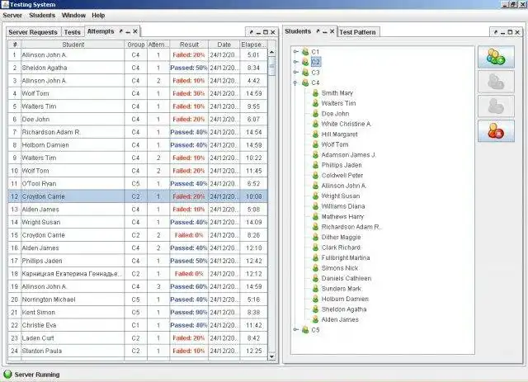528x382 pixels.
Task: Select Fullbright Martina in Students tree
Action: point(346,257)
